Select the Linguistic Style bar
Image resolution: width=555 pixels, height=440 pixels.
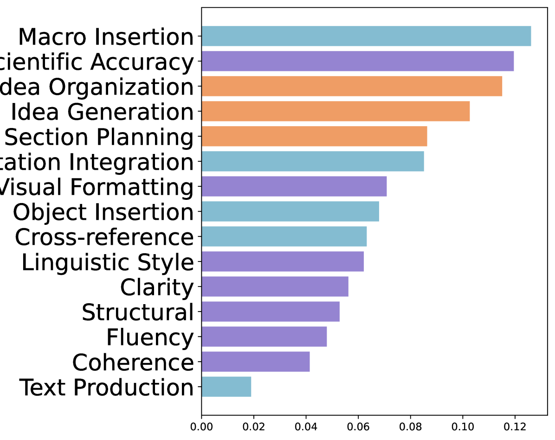pyautogui.click(x=283, y=261)
